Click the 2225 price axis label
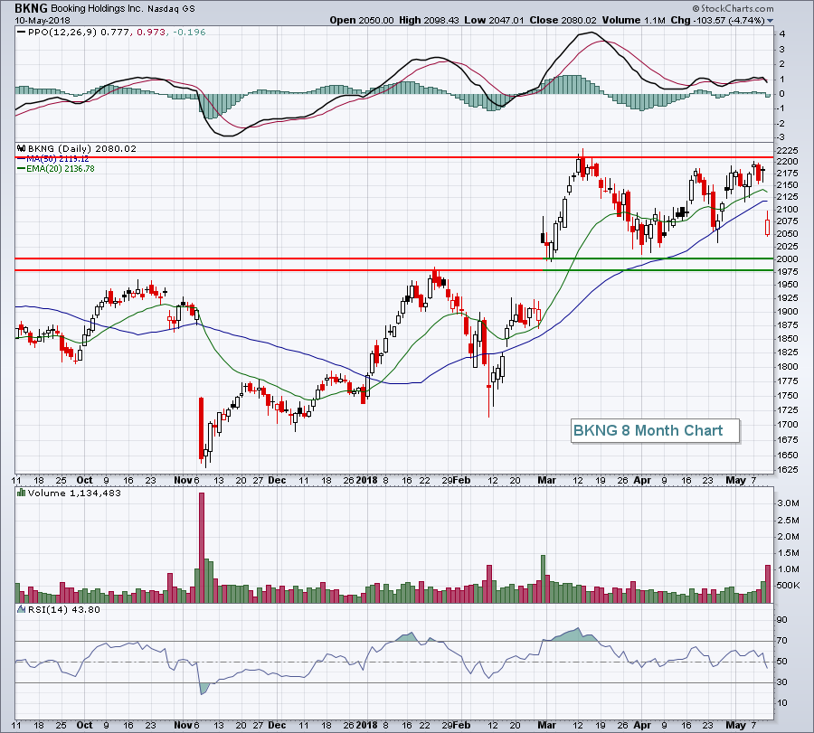This screenshot has width=814, height=733. tap(788, 150)
